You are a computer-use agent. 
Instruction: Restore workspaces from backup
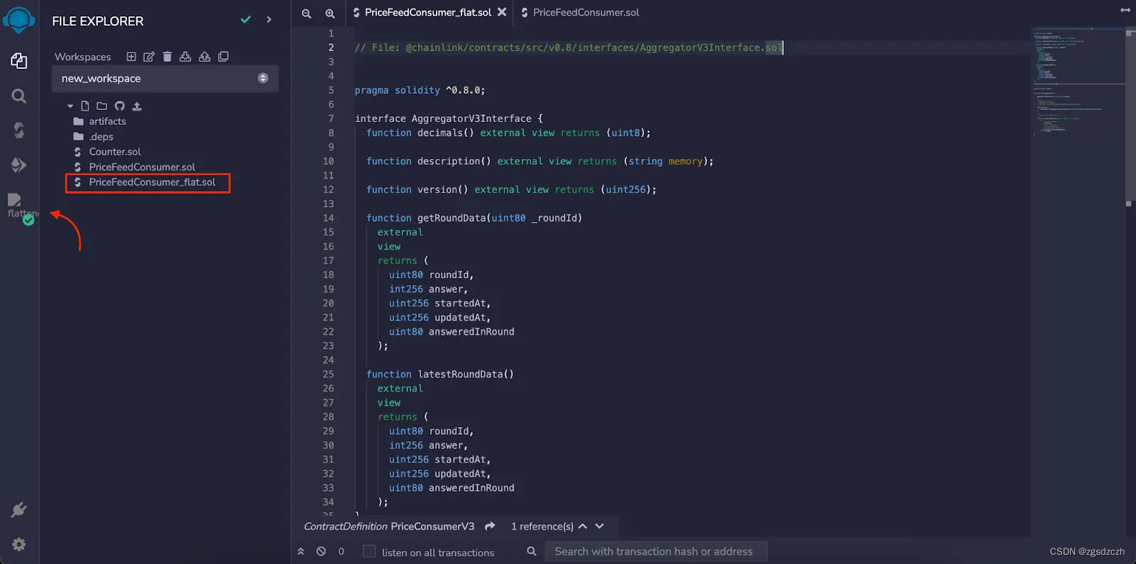[x=204, y=57]
